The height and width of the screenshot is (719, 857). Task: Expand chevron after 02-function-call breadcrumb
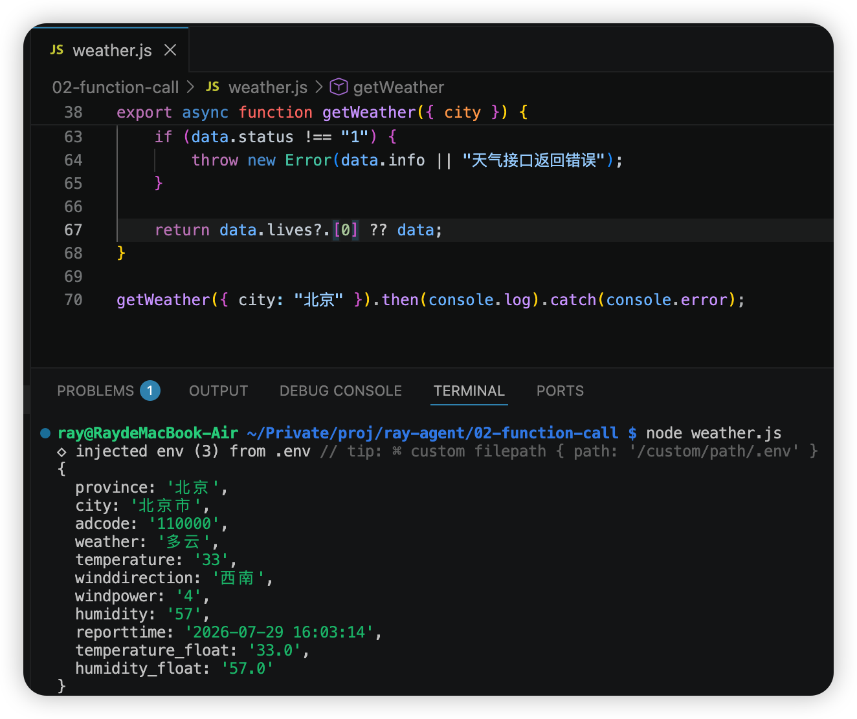coord(190,87)
